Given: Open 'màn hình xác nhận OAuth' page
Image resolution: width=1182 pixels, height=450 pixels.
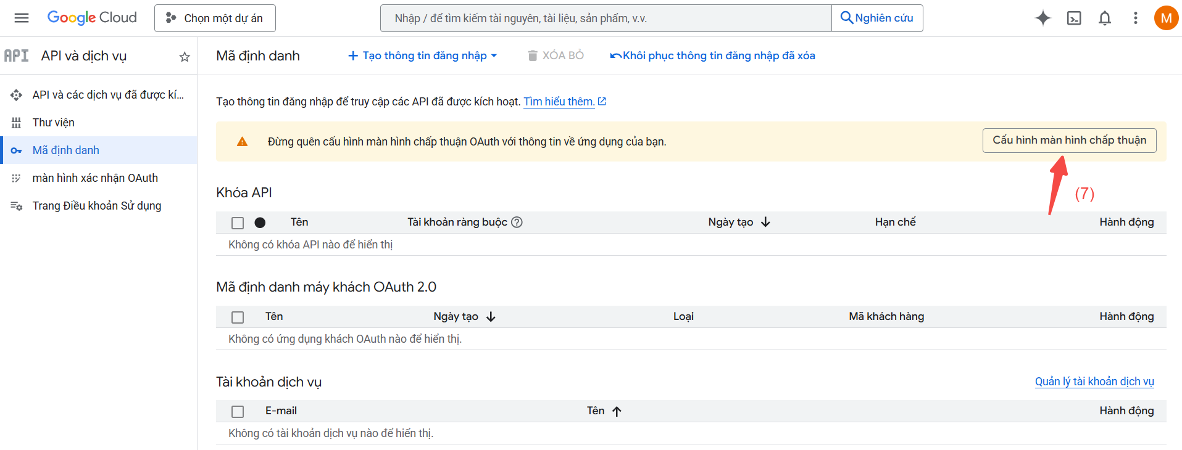Looking at the screenshot, I should [99, 178].
